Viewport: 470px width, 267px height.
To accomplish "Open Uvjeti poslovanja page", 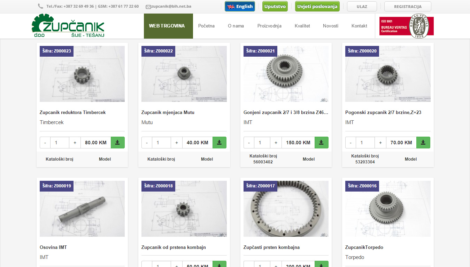I will click(x=317, y=6).
